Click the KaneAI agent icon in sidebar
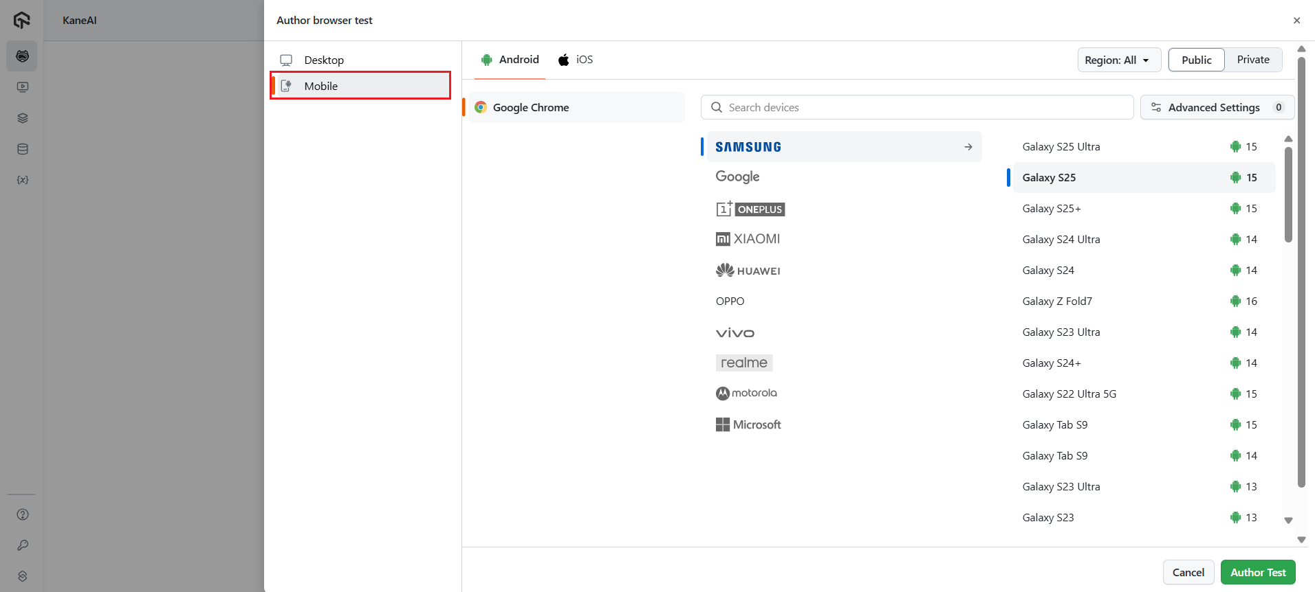Viewport: 1315px width, 592px height. point(22,56)
